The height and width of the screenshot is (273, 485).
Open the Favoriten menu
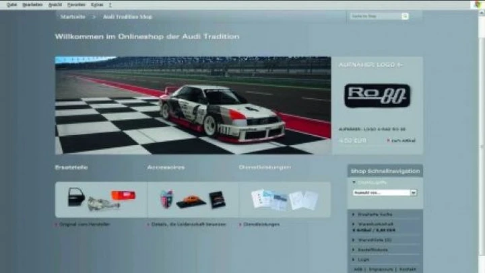[76, 5]
